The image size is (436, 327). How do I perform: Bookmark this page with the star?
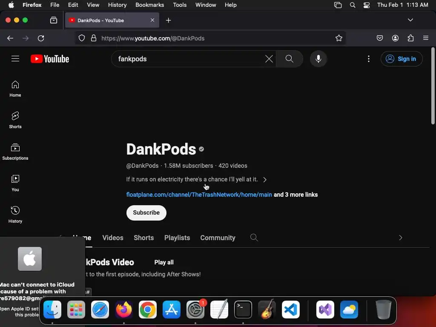click(x=338, y=38)
